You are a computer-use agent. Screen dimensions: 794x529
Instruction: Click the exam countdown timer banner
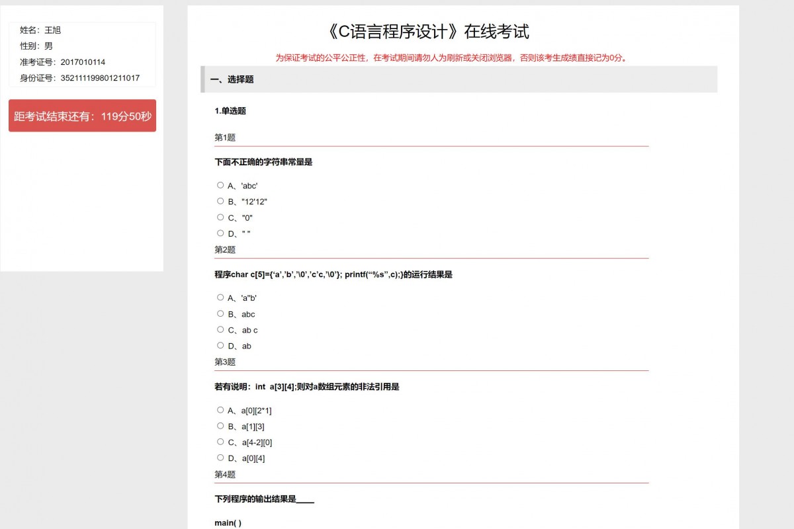(82, 116)
